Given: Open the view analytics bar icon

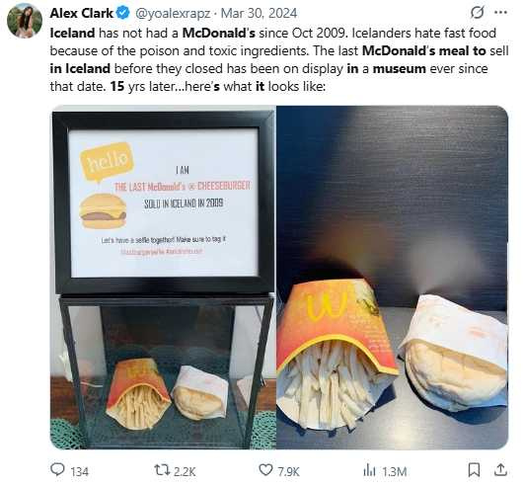Looking at the screenshot, I should (x=369, y=470).
